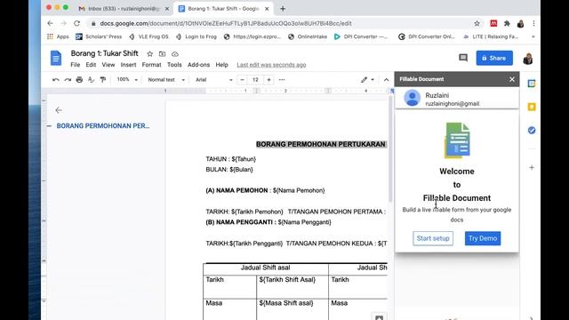
Task: Click the ${Masa Shift asal} table cell
Action: pyautogui.click(x=286, y=303)
